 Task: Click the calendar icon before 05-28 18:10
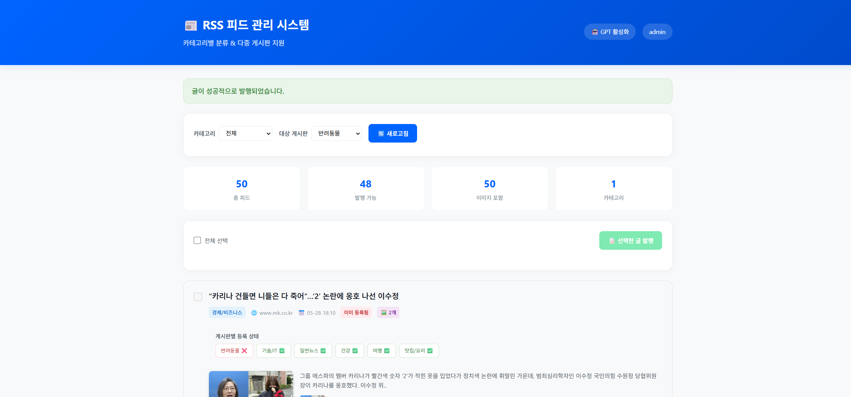(x=302, y=313)
